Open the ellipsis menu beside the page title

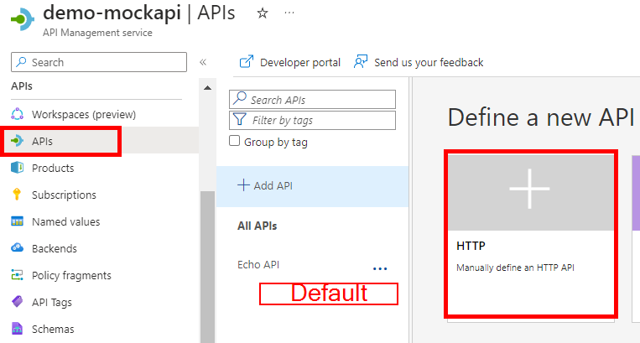(x=289, y=13)
